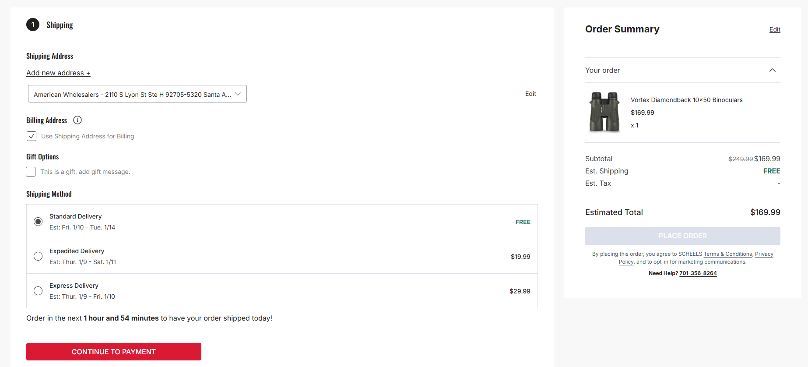The image size is (808, 367).
Task: Click the Est: Thur. 1/9 - Sat. 1/11 estimate
Action: click(83, 262)
